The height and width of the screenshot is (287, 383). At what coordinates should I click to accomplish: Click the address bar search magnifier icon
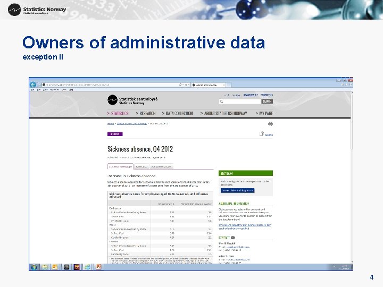[180, 85]
